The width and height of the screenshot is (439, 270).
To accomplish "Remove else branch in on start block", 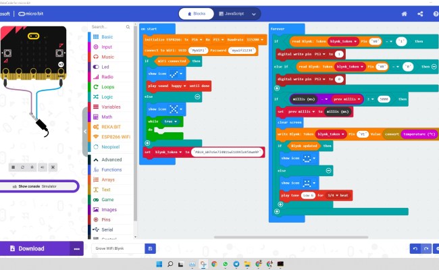I will (197, 97).
